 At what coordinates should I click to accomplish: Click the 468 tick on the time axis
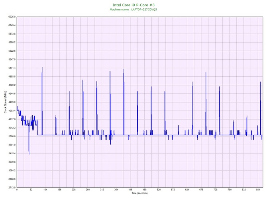(x=144, y=190)
